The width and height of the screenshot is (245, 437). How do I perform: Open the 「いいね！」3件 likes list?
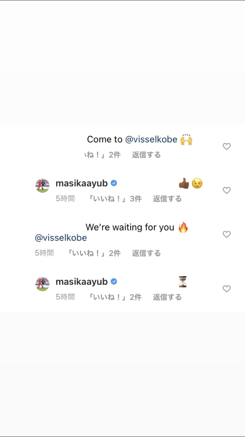(115, 199)
